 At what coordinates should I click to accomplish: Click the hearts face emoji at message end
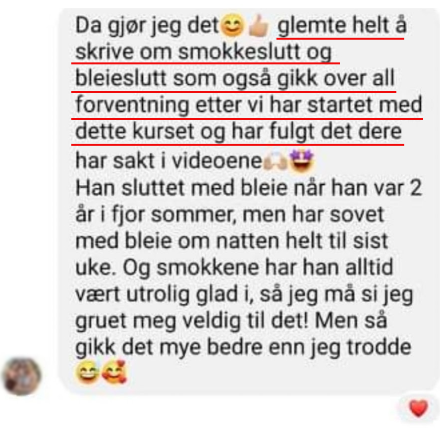(114, 372)
